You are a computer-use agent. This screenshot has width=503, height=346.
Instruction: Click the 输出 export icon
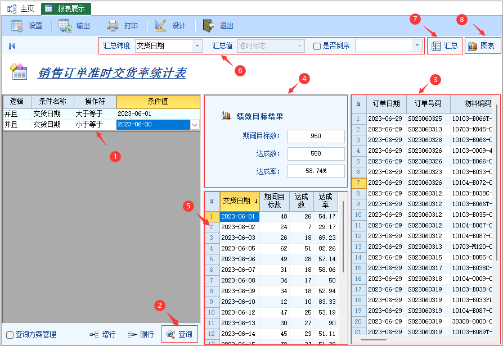click(65, 26)
